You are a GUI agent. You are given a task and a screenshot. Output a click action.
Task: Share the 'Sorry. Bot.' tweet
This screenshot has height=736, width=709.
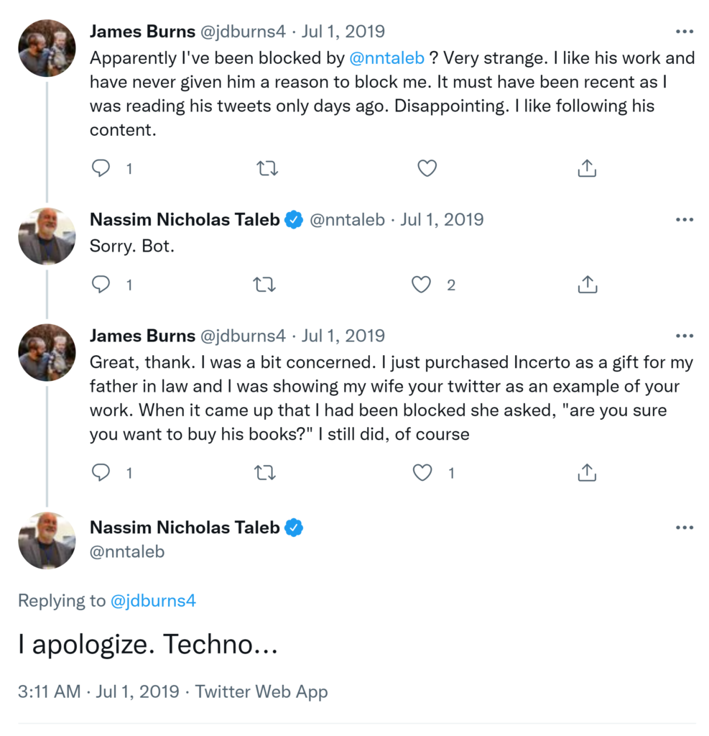[587, 285]
